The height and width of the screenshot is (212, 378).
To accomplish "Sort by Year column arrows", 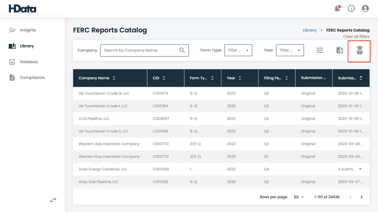I will tap(240, 78).
